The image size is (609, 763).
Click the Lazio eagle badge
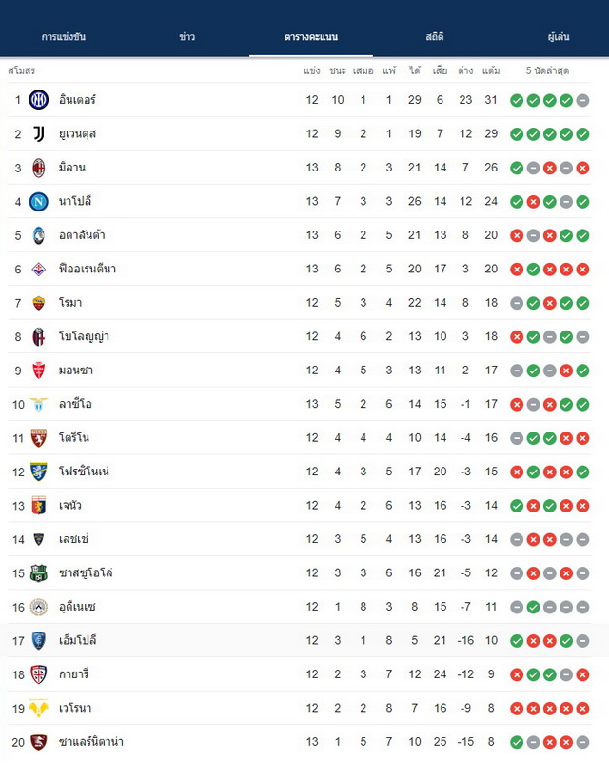click(x=39, y=404)
